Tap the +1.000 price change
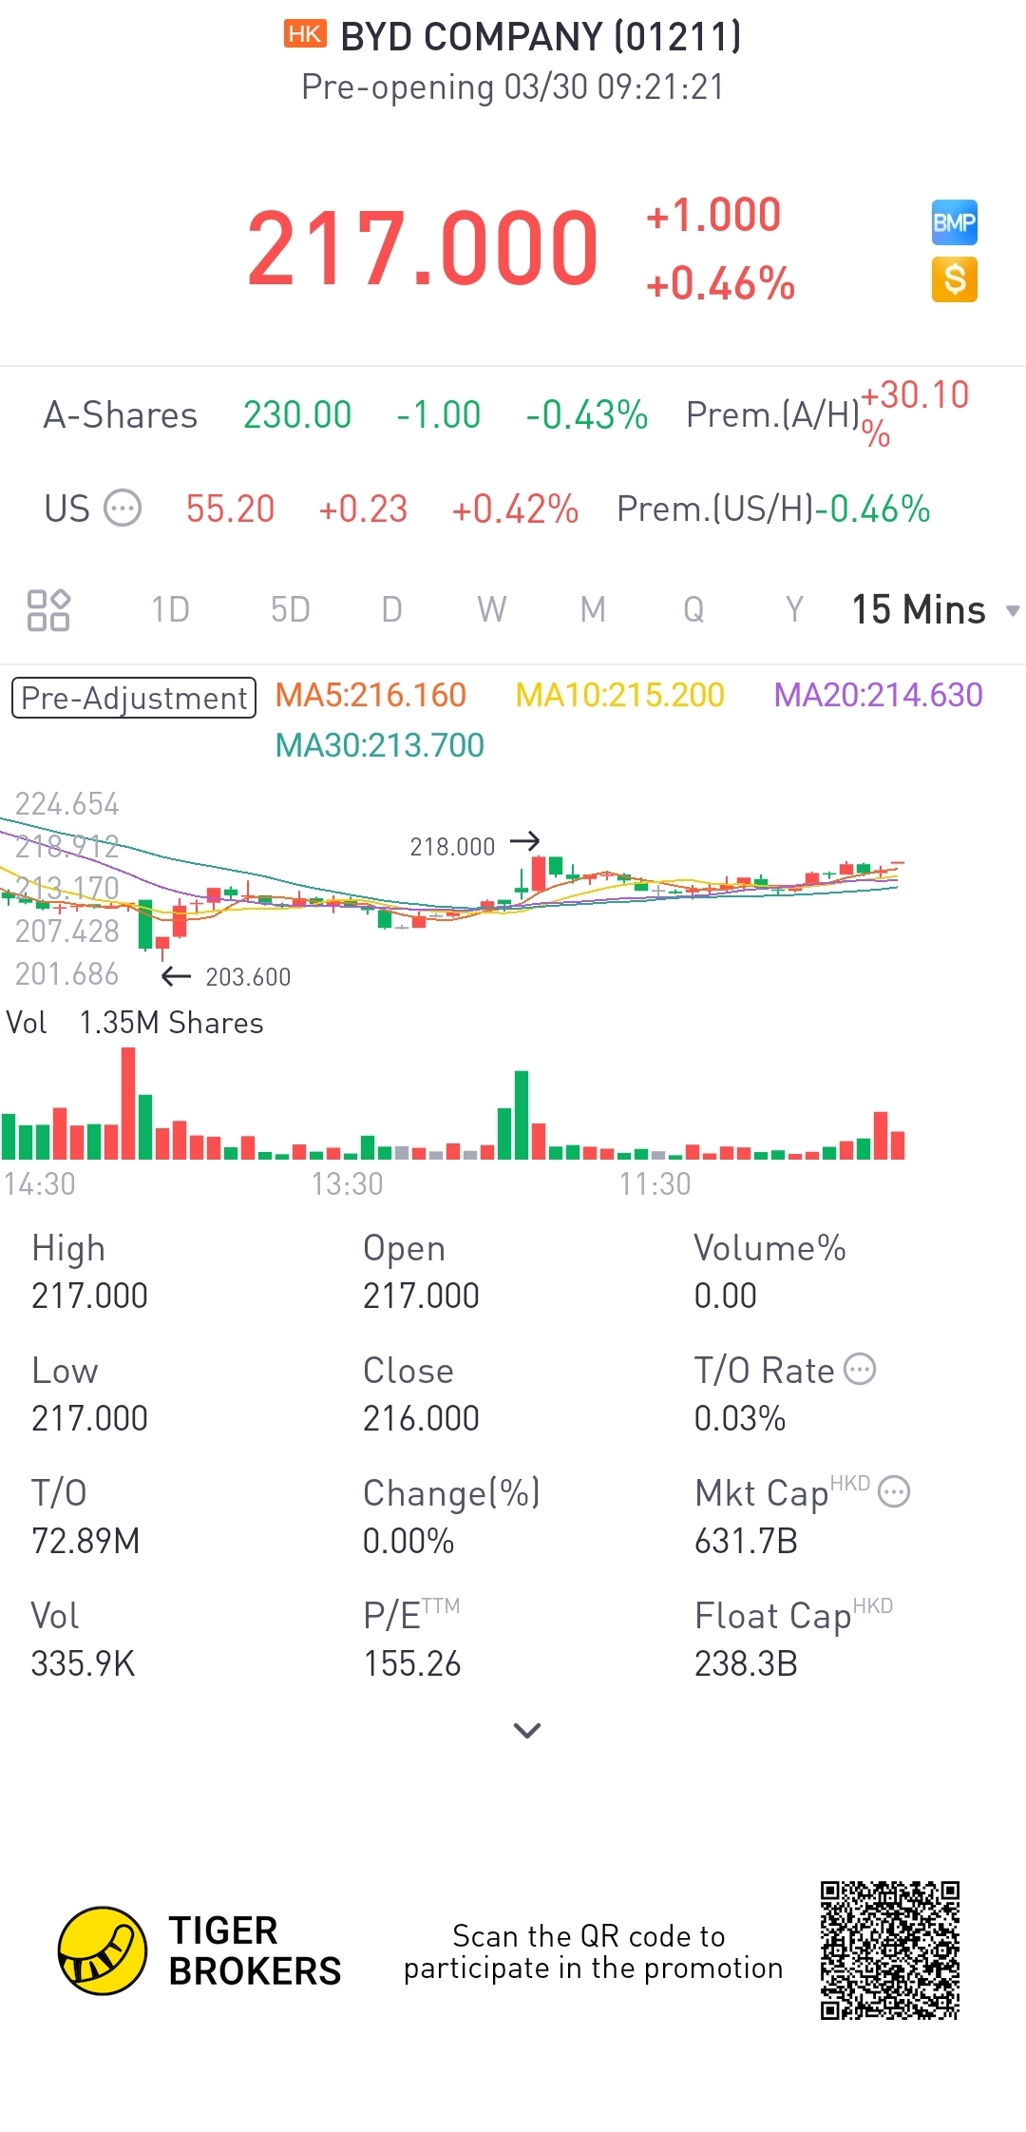1026x2132 pixels. click(x=713, y=215)
